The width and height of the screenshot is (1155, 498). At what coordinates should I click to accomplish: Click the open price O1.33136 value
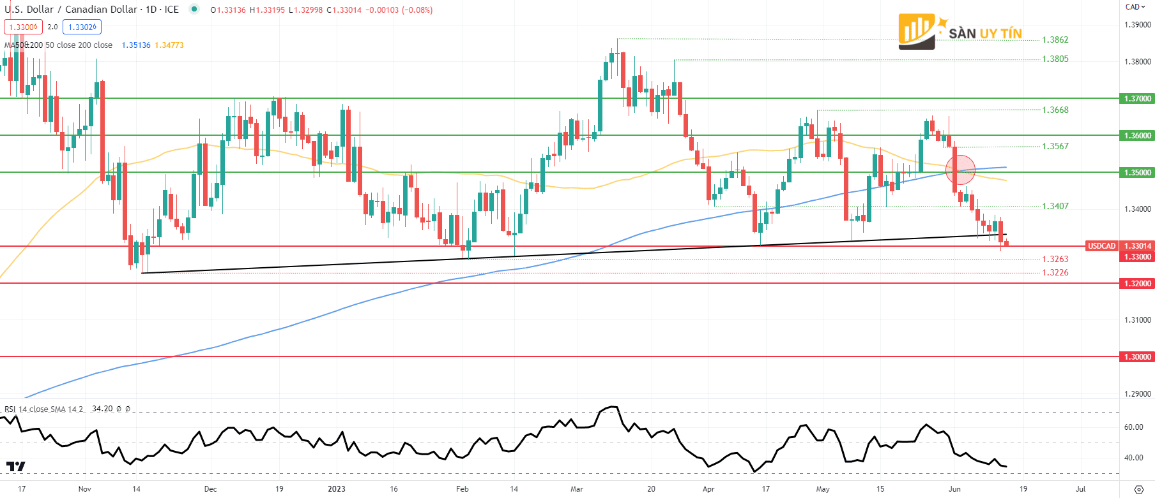click(x=228, y=10)
